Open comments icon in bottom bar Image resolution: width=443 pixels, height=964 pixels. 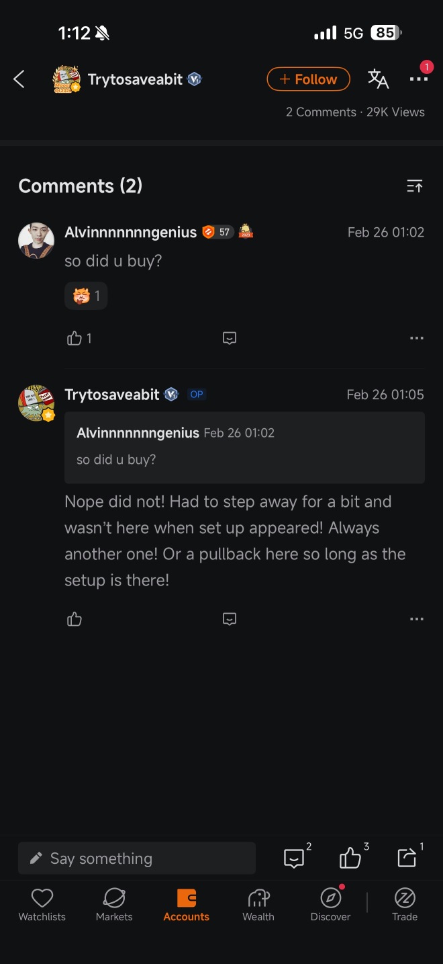(x=294, y=858)
